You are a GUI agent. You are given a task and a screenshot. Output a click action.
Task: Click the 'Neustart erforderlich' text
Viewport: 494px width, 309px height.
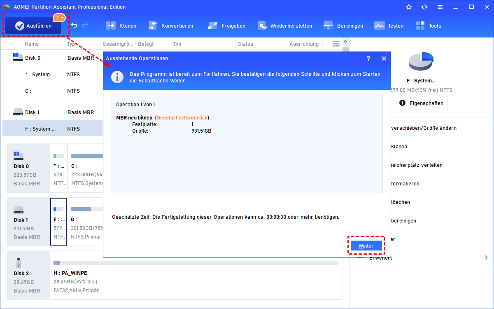(182, 117)
